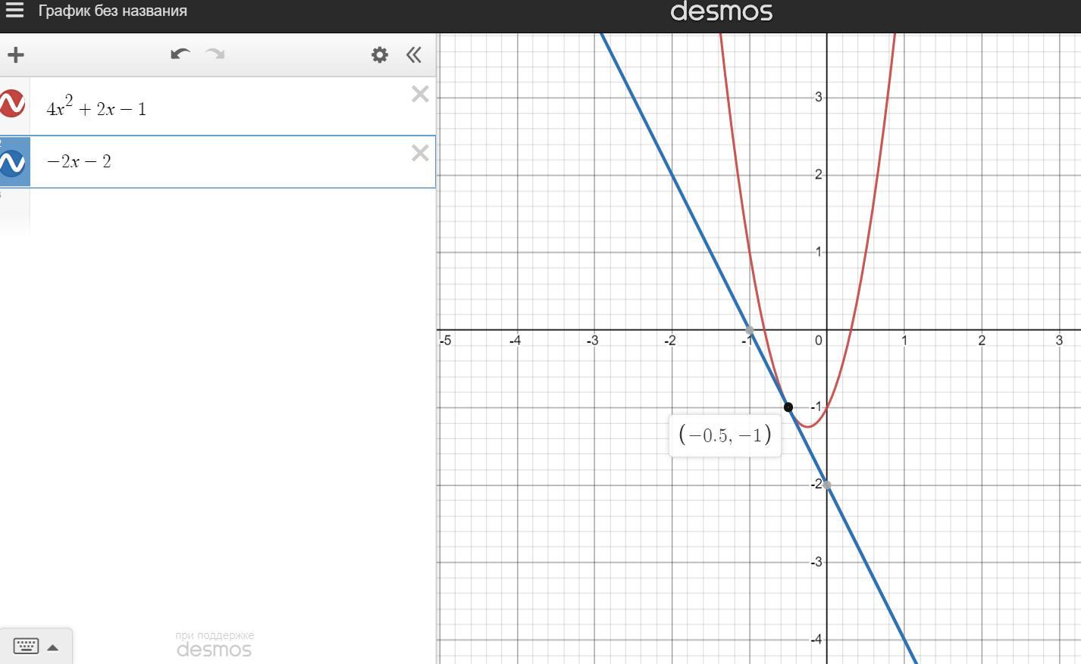1081x664 pixels.
Task: Click the desmos logo in header
Action: pyautogui.click(x=722, y=11)
